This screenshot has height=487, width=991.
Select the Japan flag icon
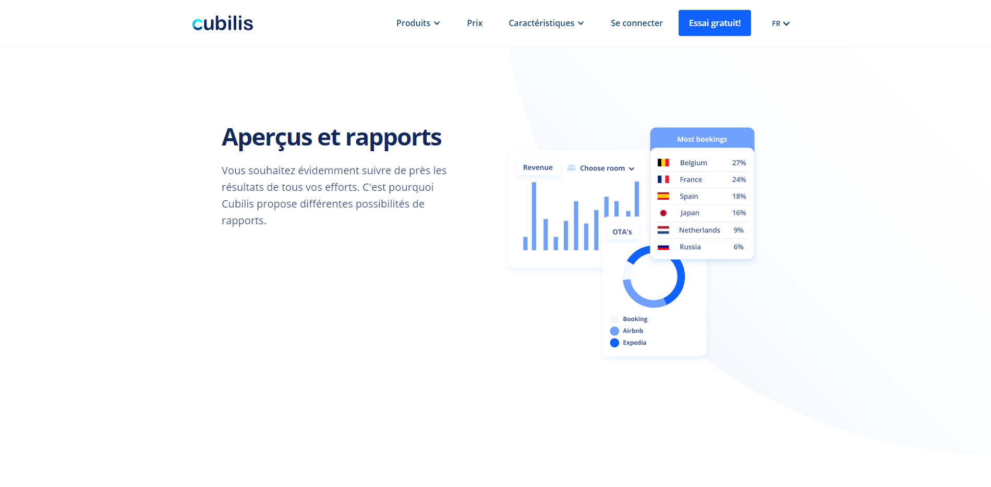click(663, 213)
